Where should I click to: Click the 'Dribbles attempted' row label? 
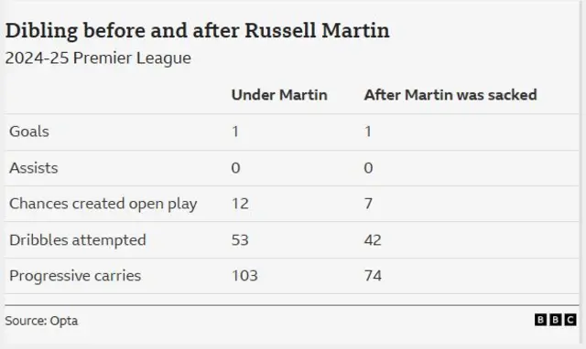coord(78,240)
